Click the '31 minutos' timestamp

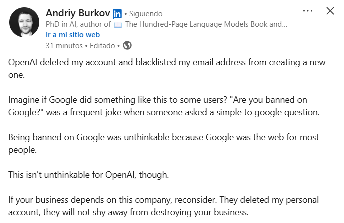[64, 46]
